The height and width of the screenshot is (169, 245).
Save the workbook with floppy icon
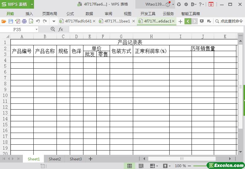click(11, 21)
